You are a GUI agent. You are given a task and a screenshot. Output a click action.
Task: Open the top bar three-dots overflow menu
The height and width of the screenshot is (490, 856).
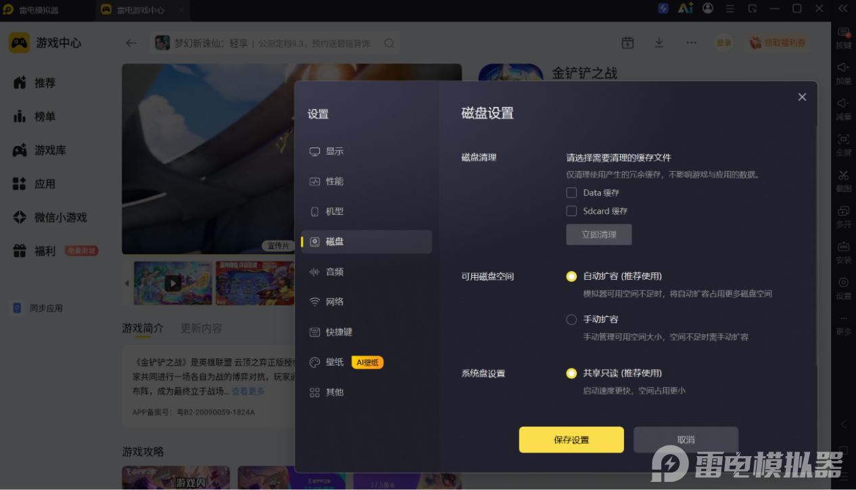pos(691,43)
